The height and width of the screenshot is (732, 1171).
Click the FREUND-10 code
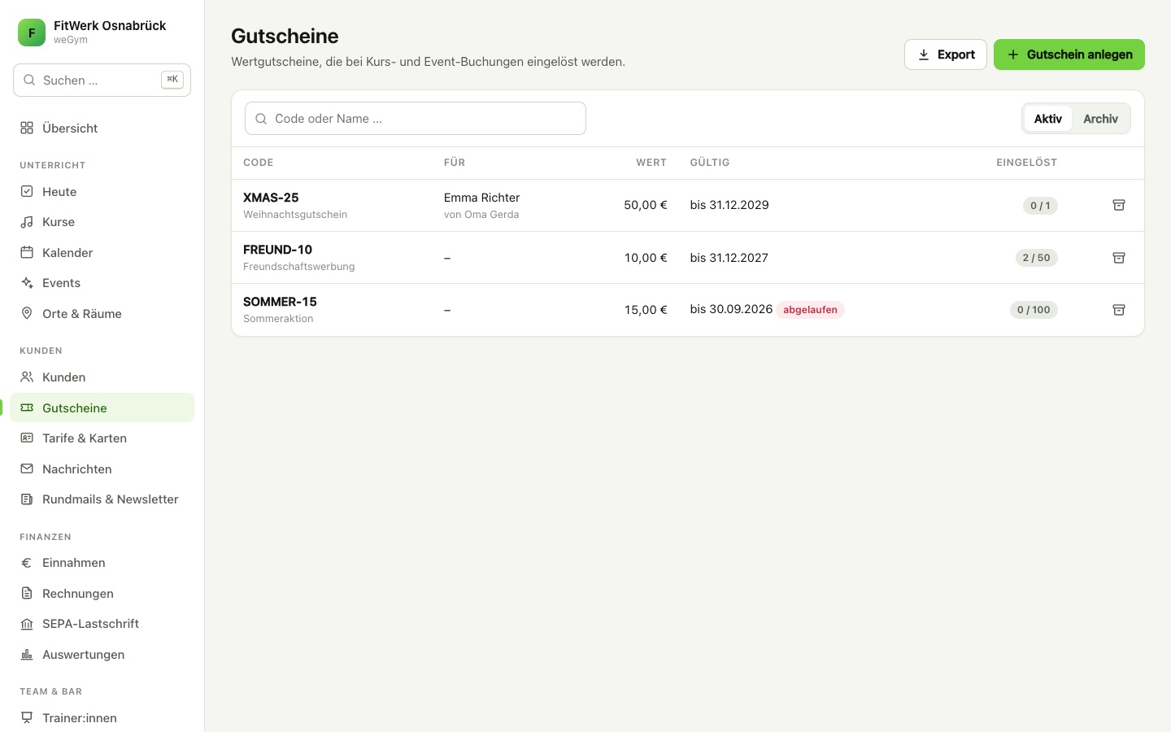277,250
